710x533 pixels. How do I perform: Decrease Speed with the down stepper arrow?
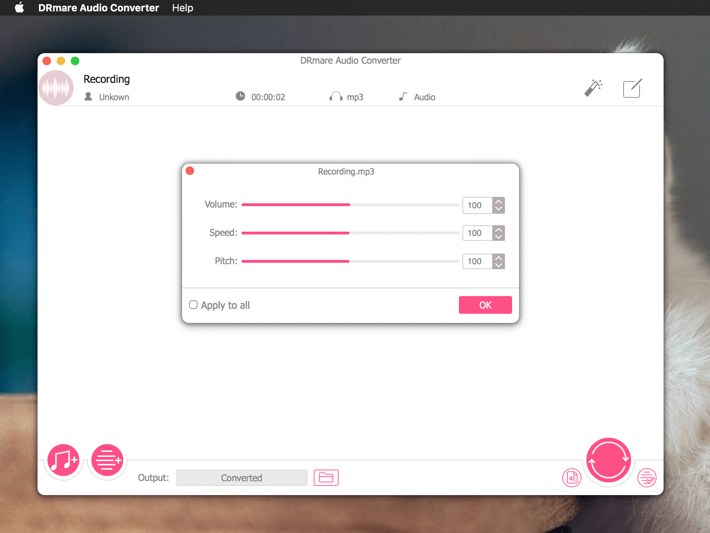499,237
